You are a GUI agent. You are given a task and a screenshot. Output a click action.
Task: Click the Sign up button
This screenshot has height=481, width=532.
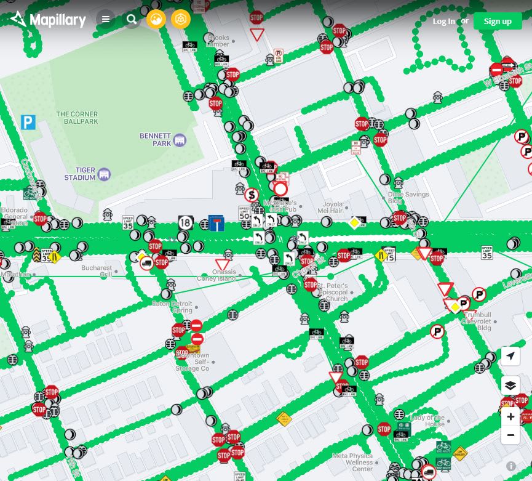(x=498, y=21)
